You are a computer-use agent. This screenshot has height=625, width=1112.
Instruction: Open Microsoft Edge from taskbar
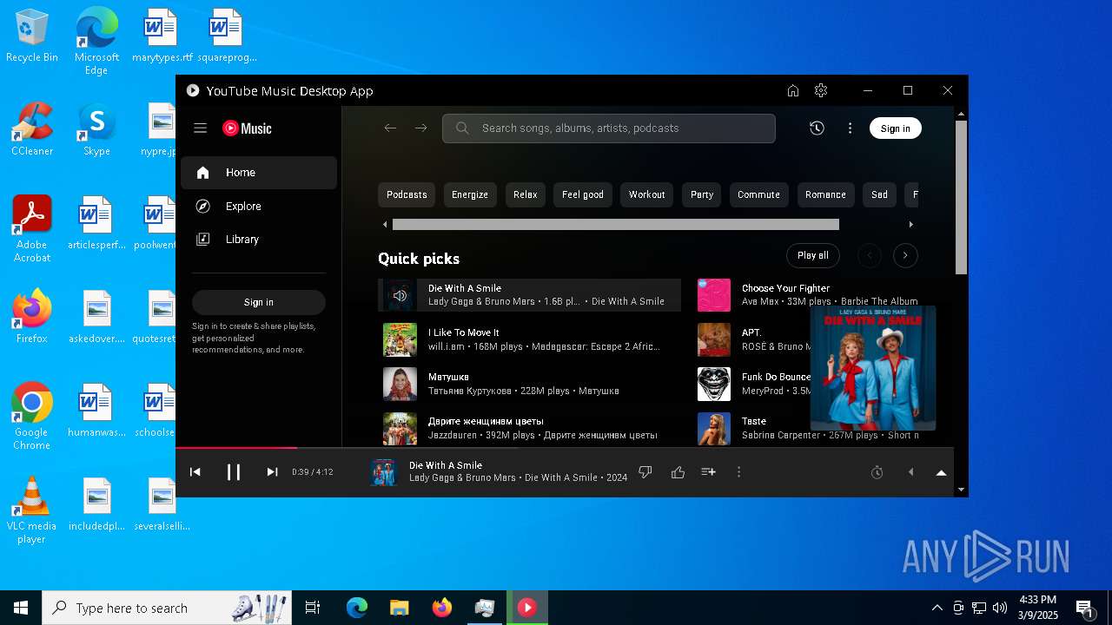(357, 608)
